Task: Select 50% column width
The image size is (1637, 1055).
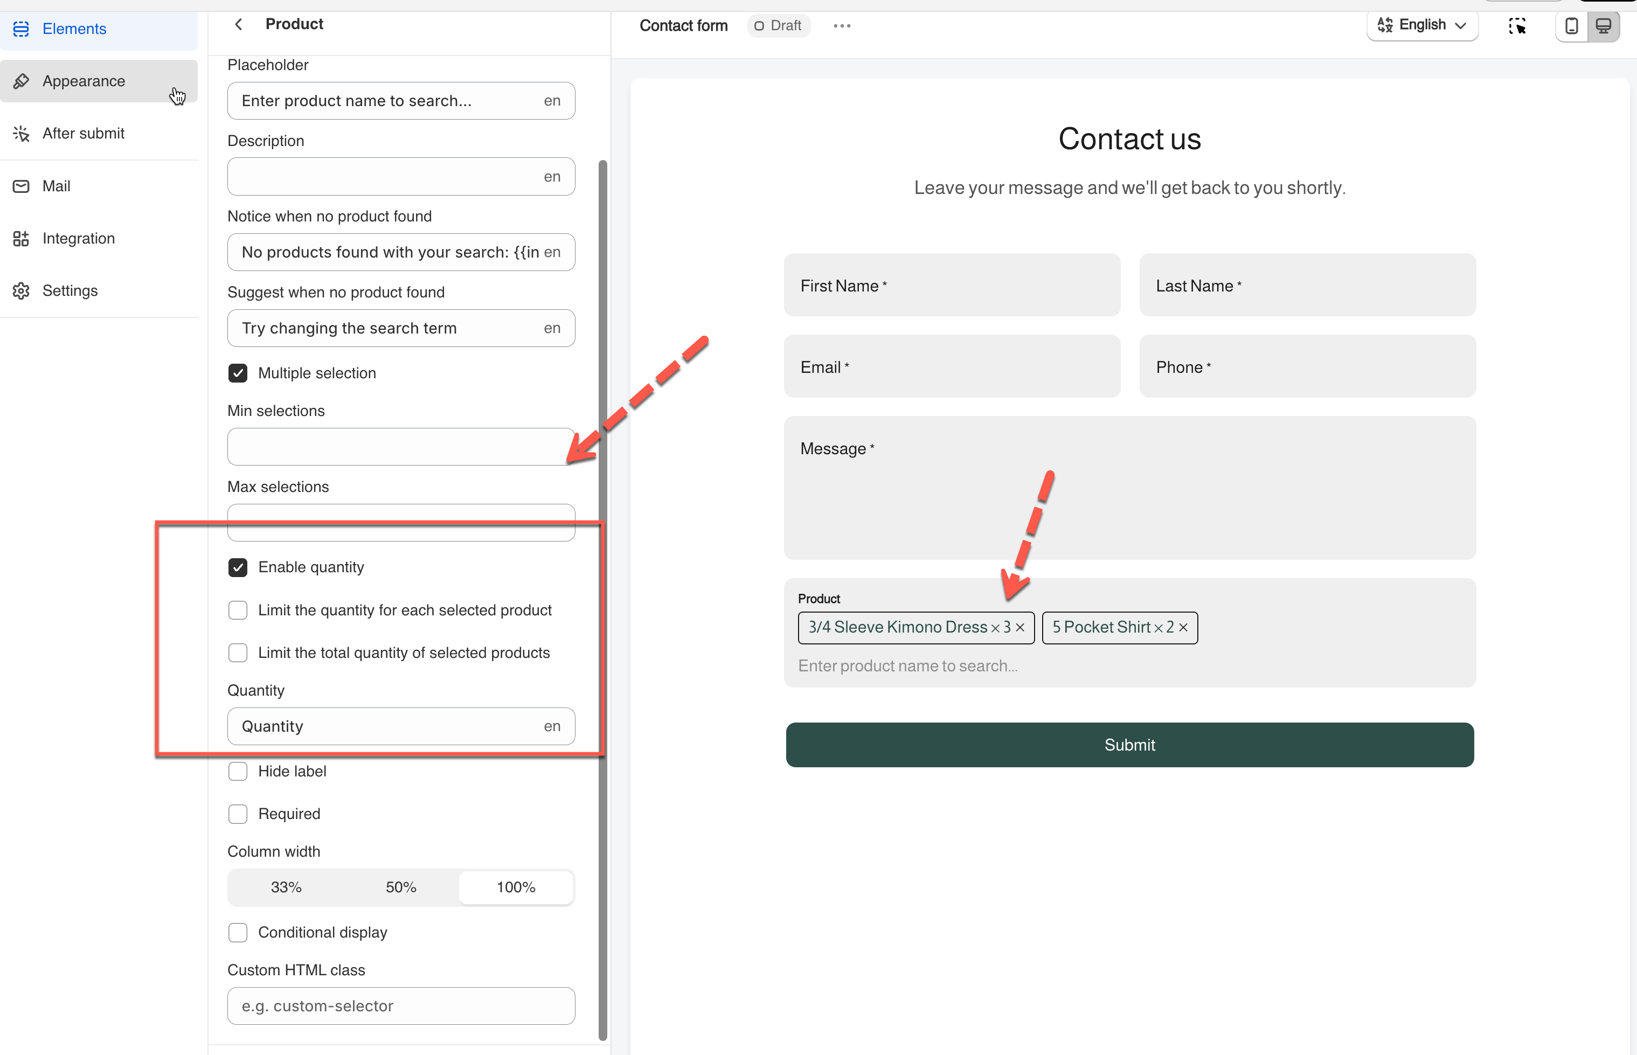Action: (x=401, y=887)
